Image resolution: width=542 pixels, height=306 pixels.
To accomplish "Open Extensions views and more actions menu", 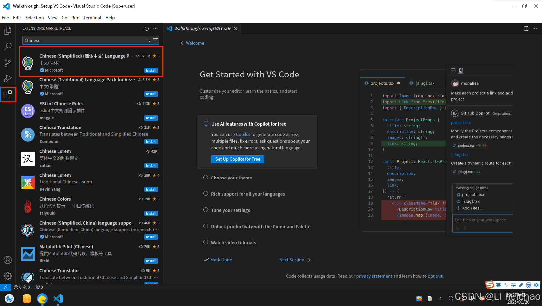I will point(155,29).
